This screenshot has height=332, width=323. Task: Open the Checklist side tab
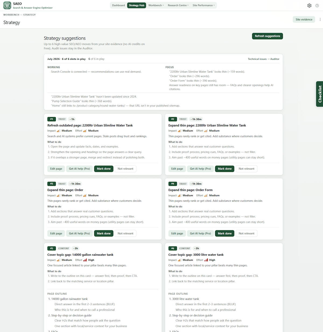[320, 94]
